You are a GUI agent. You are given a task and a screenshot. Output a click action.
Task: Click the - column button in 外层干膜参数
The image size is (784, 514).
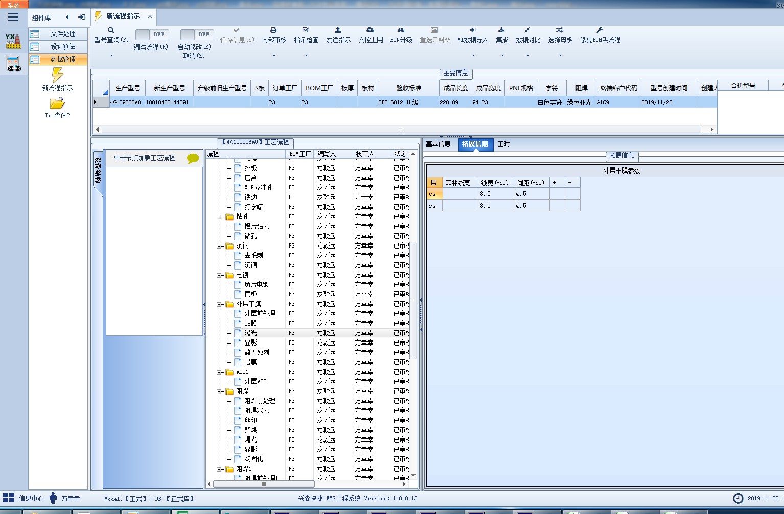click(x=572, y=182)
